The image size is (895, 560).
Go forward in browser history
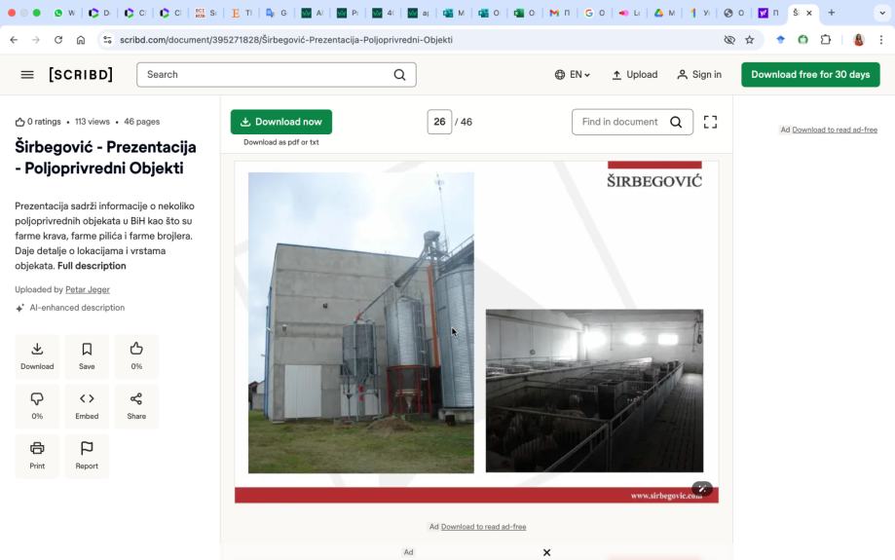36,40
